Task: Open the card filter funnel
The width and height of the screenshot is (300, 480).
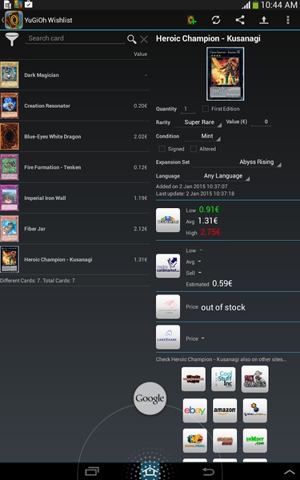Action: [x=12, y=39]
